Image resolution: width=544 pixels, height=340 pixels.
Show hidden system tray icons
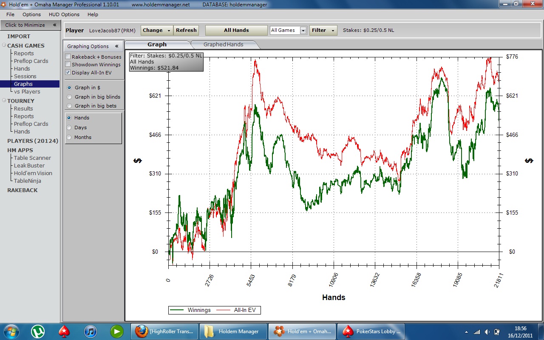[467, 331]
